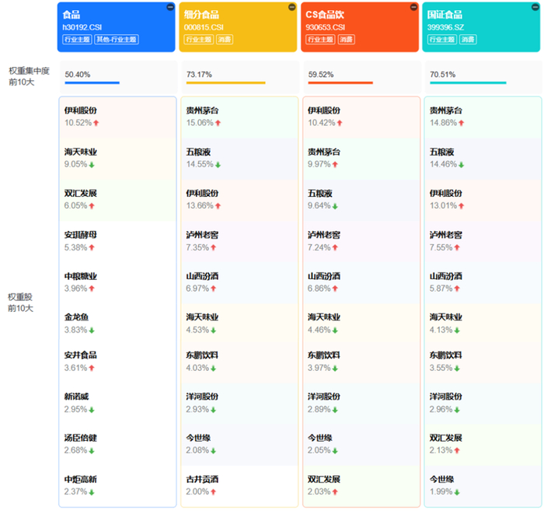The width and height of the screenshot is (544, 511).
Task: Click the orange 59.52% concentration bar
Action: point(340,82)
